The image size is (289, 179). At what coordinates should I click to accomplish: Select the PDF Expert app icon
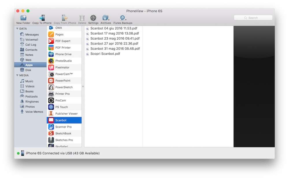51,41
